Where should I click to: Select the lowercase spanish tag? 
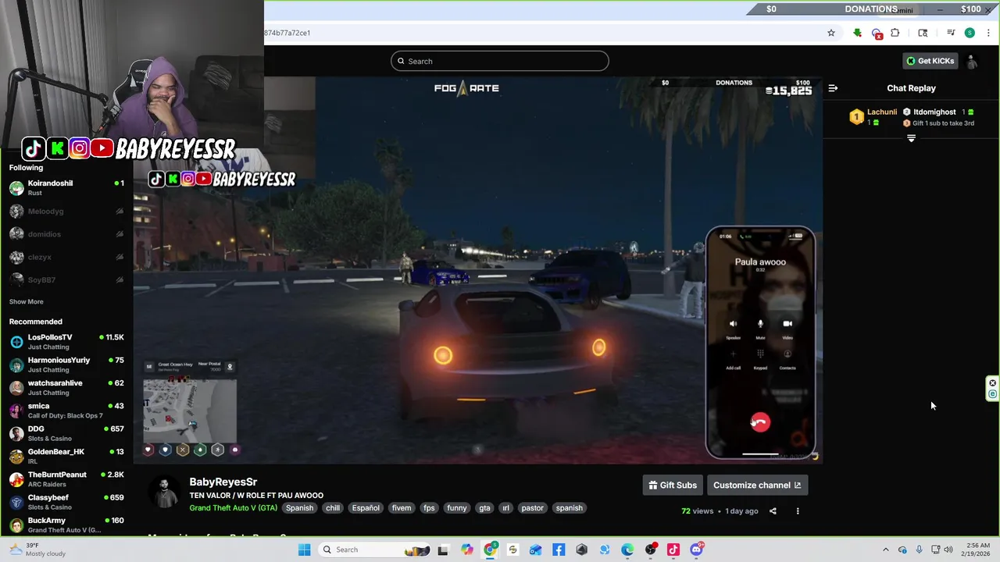tap(570, 508)
